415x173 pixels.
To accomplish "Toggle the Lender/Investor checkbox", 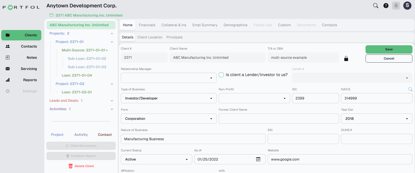I will point(221,75).
